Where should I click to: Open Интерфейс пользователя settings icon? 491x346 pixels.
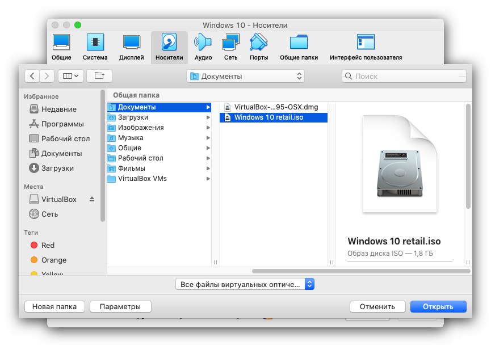366,47
